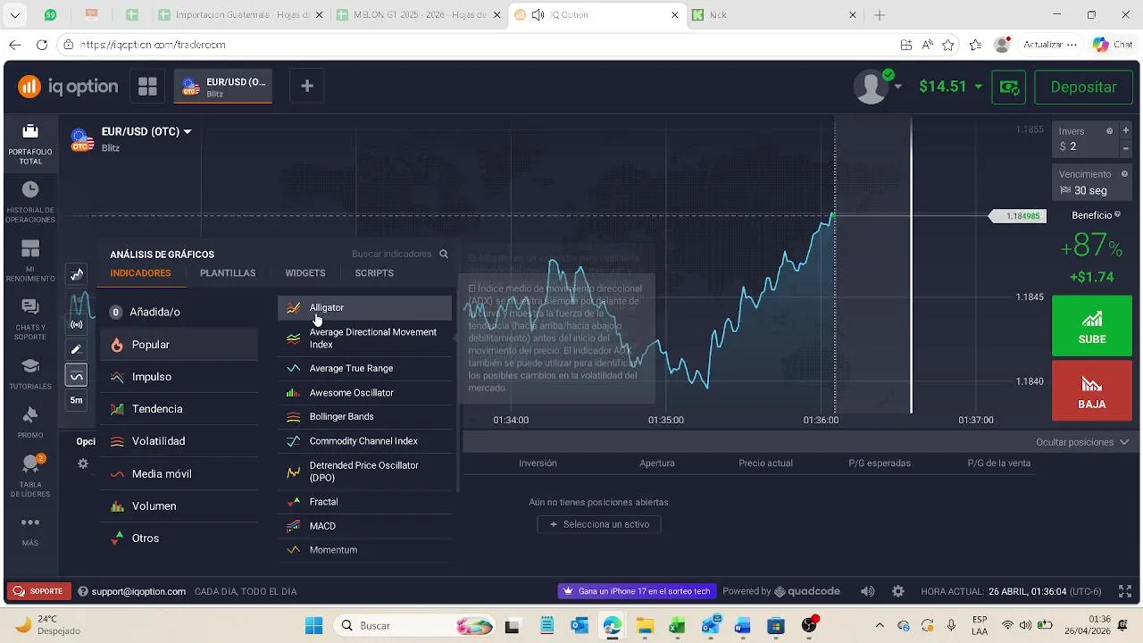This screenshot has width=1143, height=643.
Task: Open Tutoriales in the sidebar
Action: [x=30, y=375]
